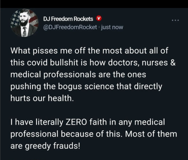The height and width of the screenshot is (160, 188).
Task: Click the word 'health.' ending first paragraph
Action: [x=61, y=98]
